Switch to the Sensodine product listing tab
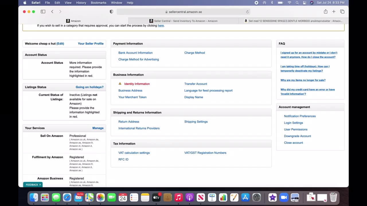The image size is (367, 206). (x=293, y=21)
